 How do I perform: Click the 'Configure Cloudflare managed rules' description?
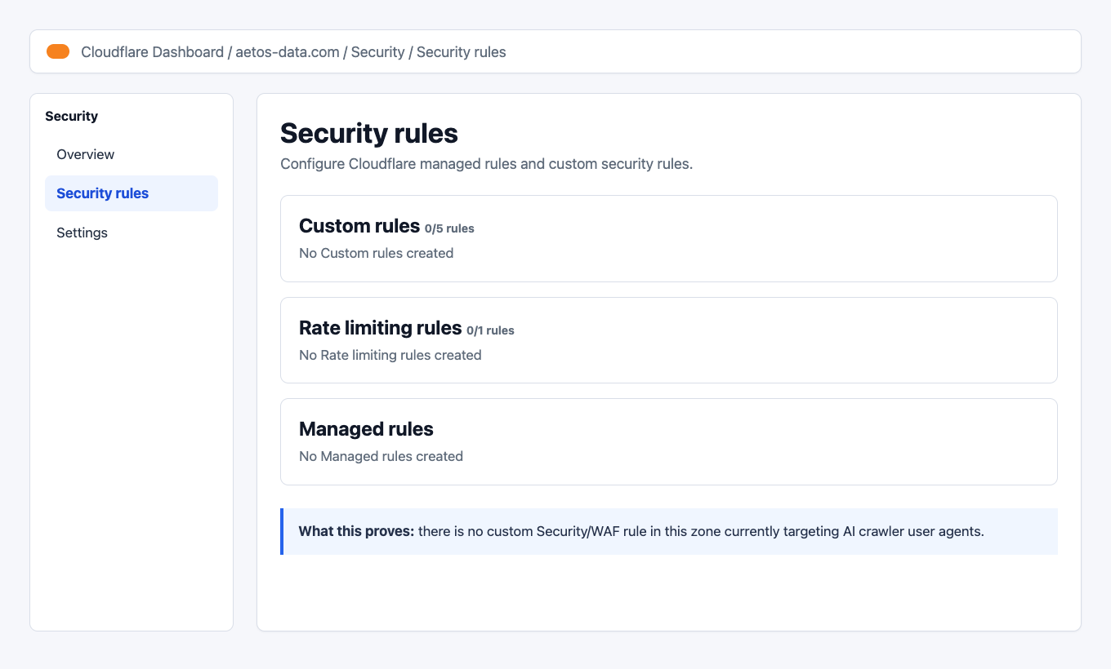click(x=486, y=164)
